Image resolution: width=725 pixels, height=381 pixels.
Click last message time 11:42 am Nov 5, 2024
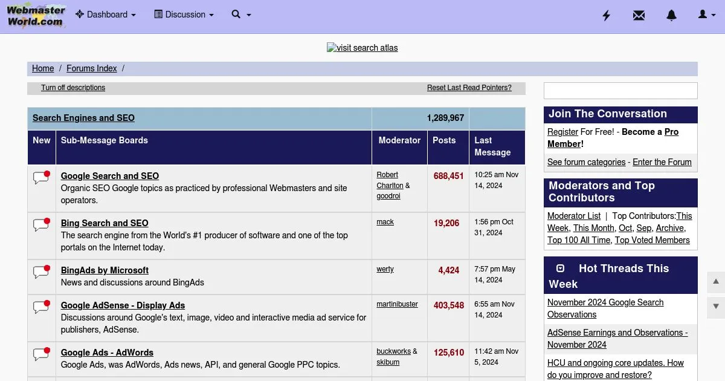[497, 357]
